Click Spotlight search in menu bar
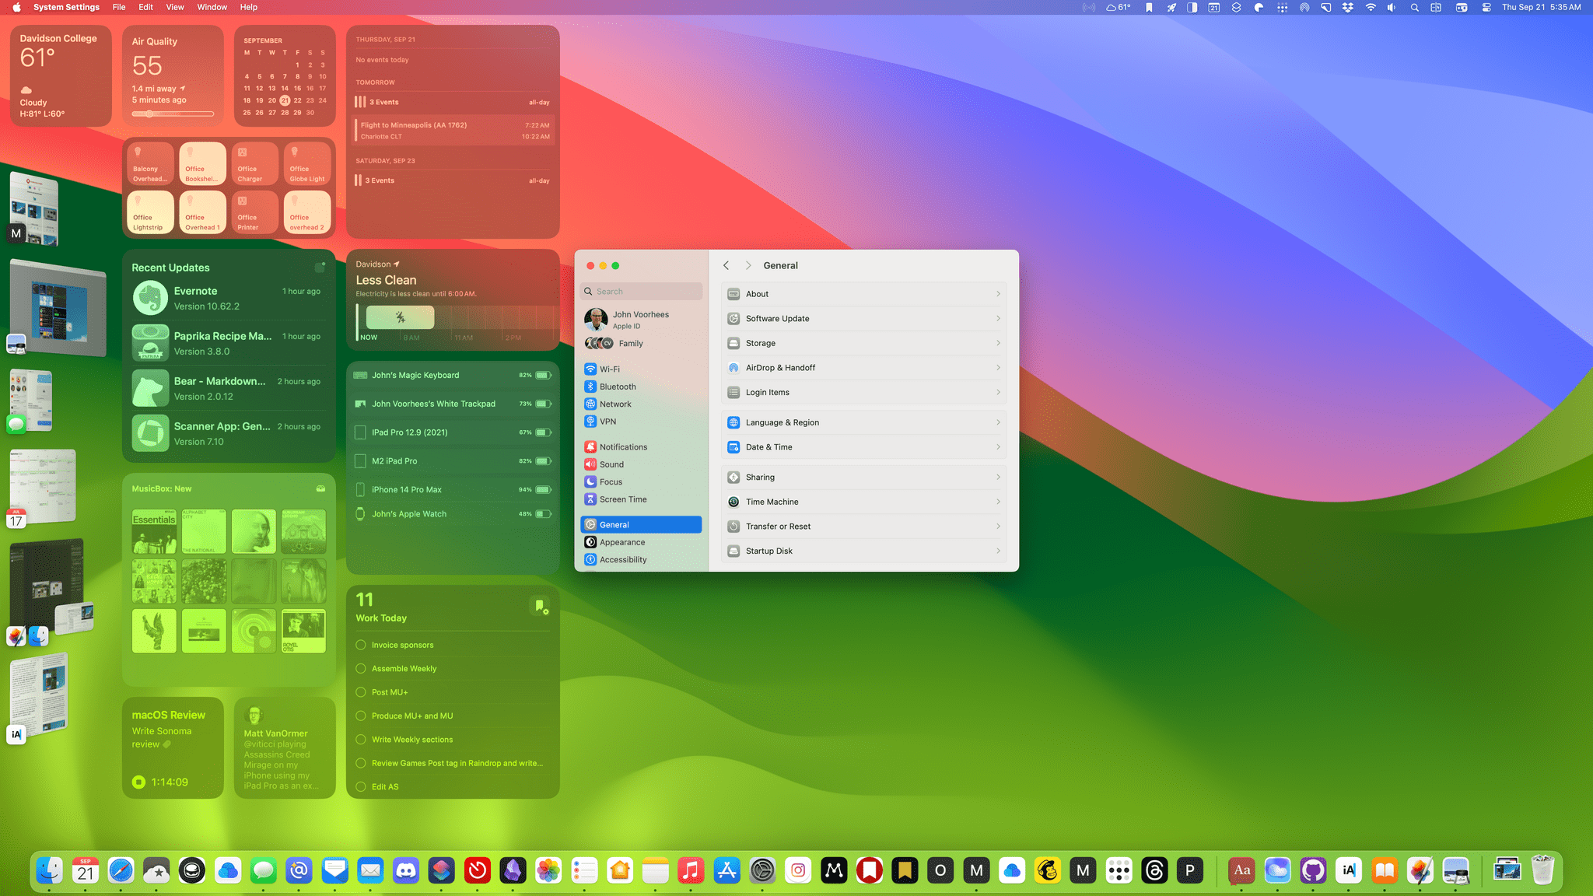 click(1415, 7)
